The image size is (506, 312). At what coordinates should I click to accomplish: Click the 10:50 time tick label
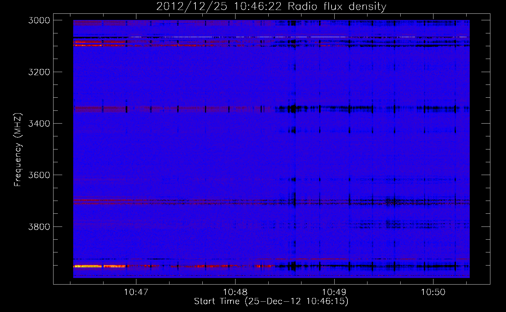(433, 292)
